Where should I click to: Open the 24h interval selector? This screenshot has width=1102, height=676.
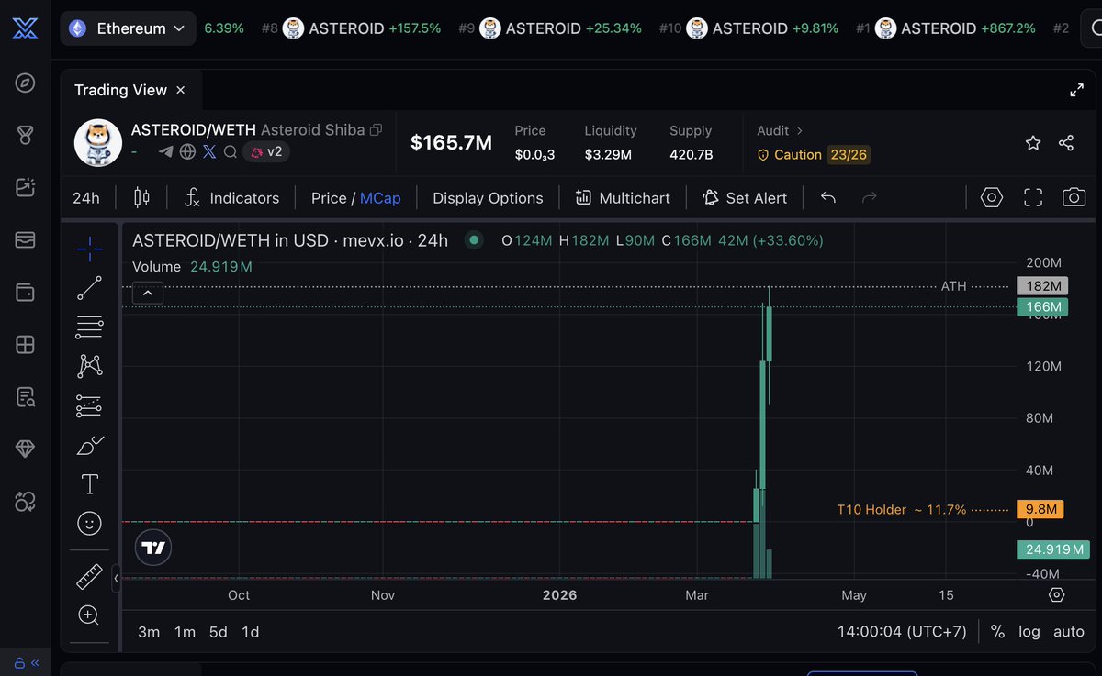click(x=86, y=197)
